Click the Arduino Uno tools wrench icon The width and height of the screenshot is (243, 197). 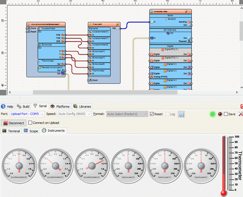coord(187,11)
